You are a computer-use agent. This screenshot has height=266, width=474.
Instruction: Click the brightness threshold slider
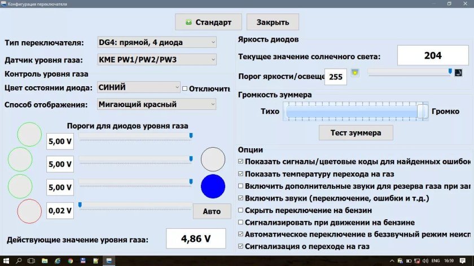click(x=410, y=72)
